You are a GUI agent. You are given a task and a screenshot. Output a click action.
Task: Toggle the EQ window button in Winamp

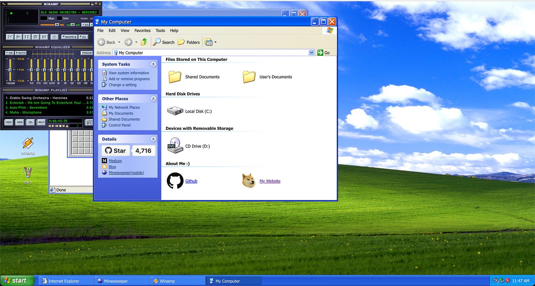click(x=85, y=25)
